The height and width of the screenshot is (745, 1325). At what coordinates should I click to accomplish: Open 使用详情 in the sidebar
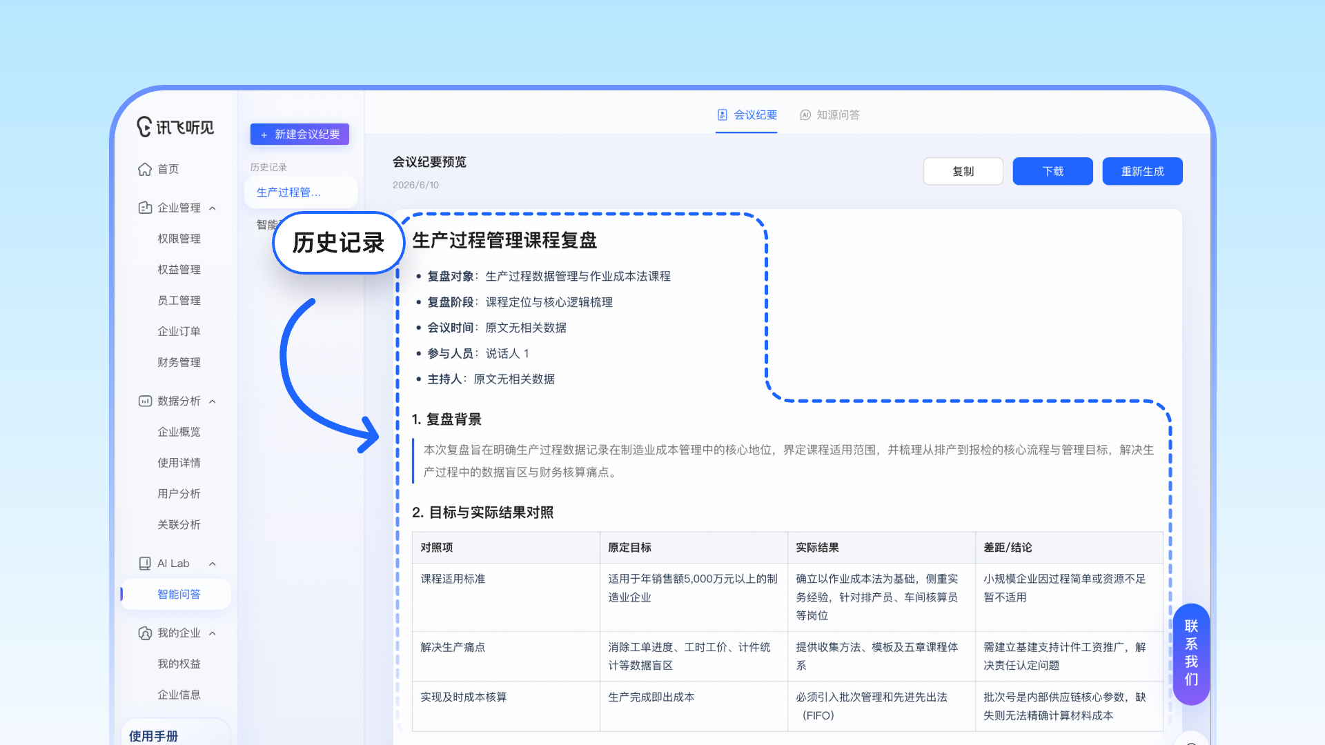click(179, 463)
